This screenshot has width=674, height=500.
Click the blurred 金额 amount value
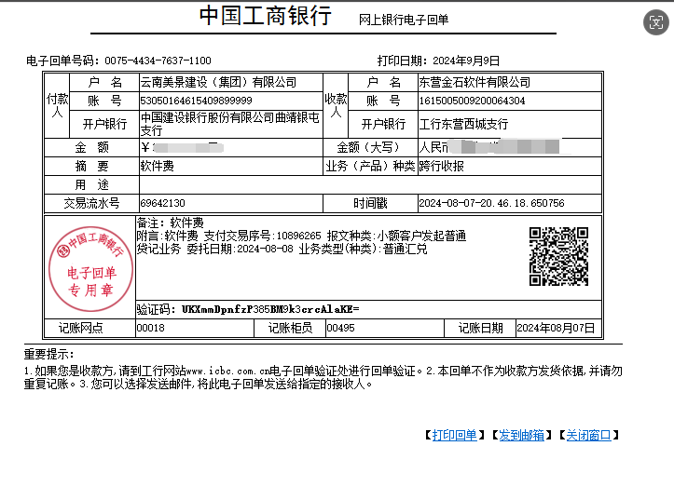(x=183, y=148)
